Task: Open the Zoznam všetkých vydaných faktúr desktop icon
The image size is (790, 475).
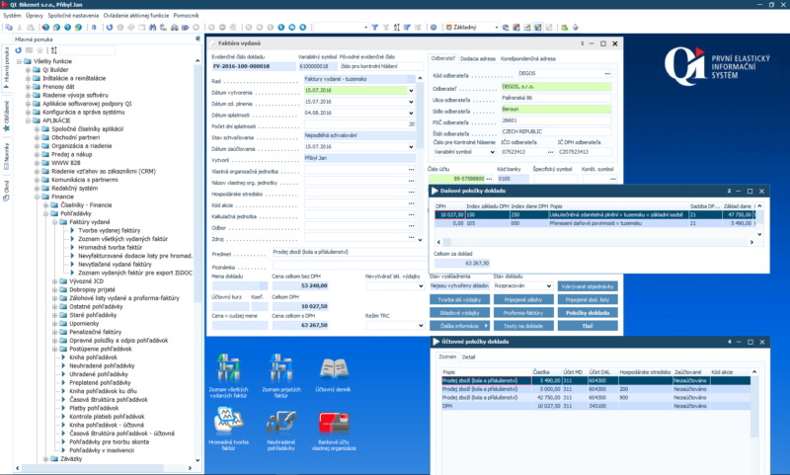Action: 229,375
